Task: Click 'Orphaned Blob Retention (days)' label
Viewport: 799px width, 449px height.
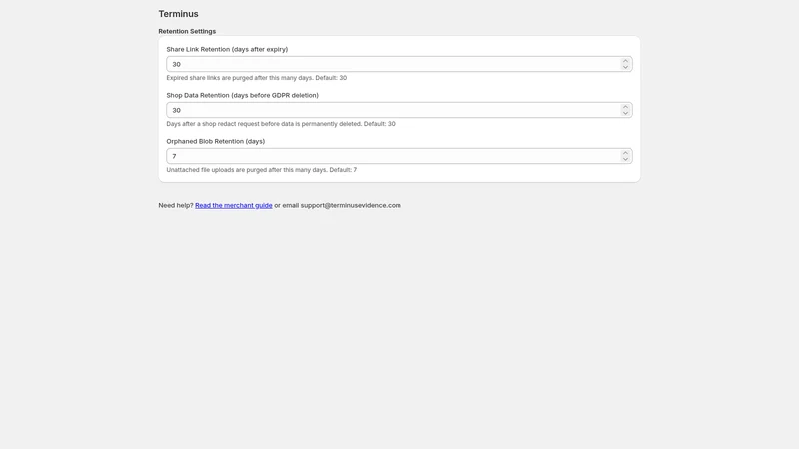Action: coord(215,141)
